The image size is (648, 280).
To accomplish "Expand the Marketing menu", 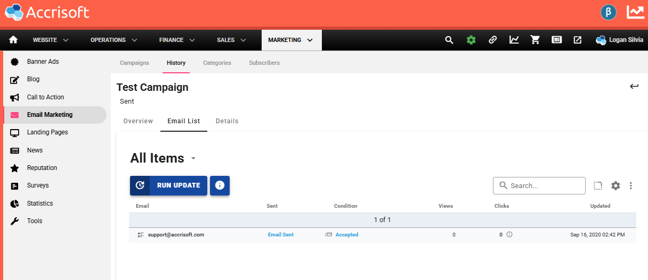I will (x=291, y=40).
